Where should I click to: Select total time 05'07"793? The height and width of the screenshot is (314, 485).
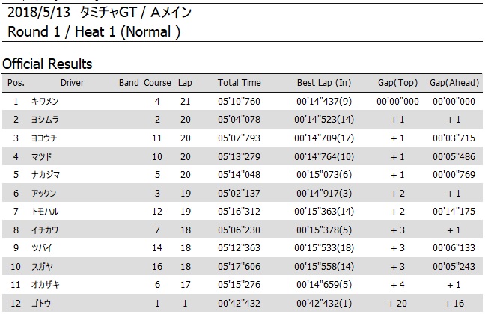(239, 138)
